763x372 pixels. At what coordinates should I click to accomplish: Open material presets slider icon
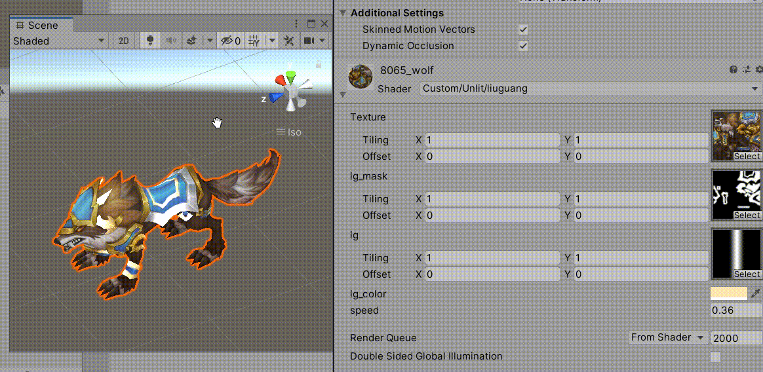[747, 70]
